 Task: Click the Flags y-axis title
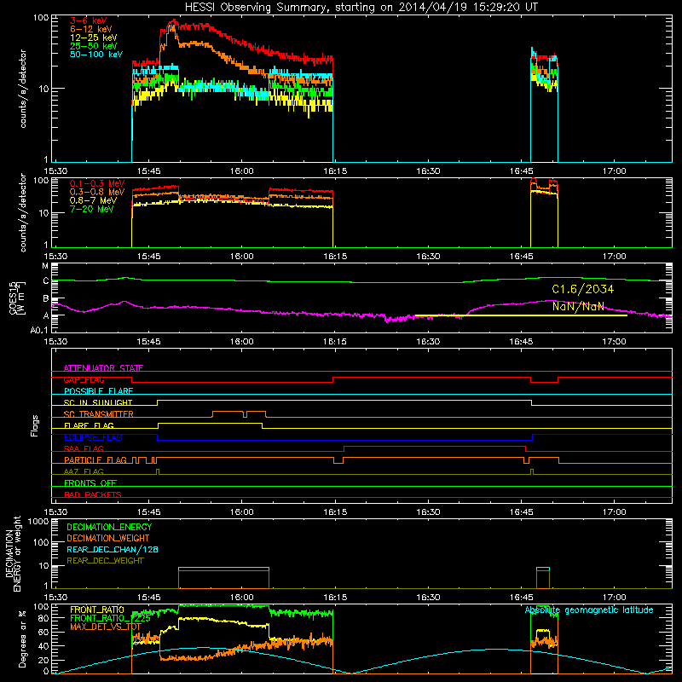(35, 425)
